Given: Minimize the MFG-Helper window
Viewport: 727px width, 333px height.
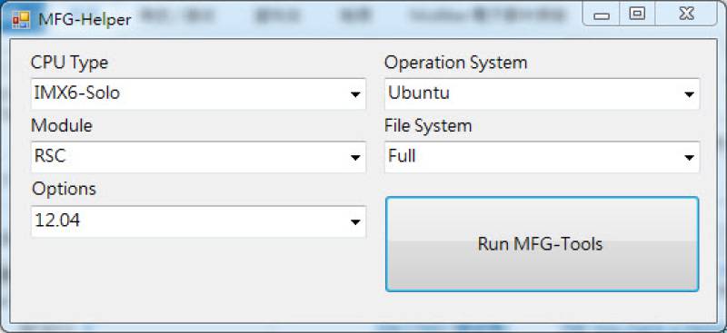Looking at the screenshot, I should point(602,15).
